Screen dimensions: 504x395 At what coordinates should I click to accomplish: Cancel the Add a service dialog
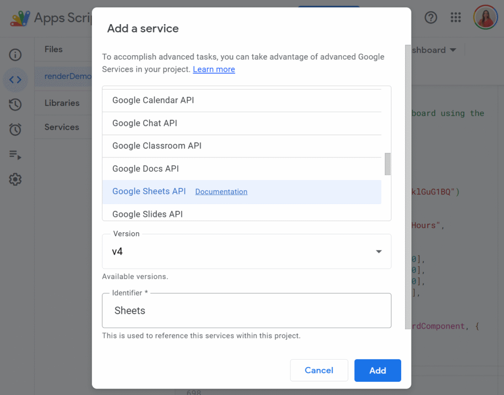tap(319, 370)
